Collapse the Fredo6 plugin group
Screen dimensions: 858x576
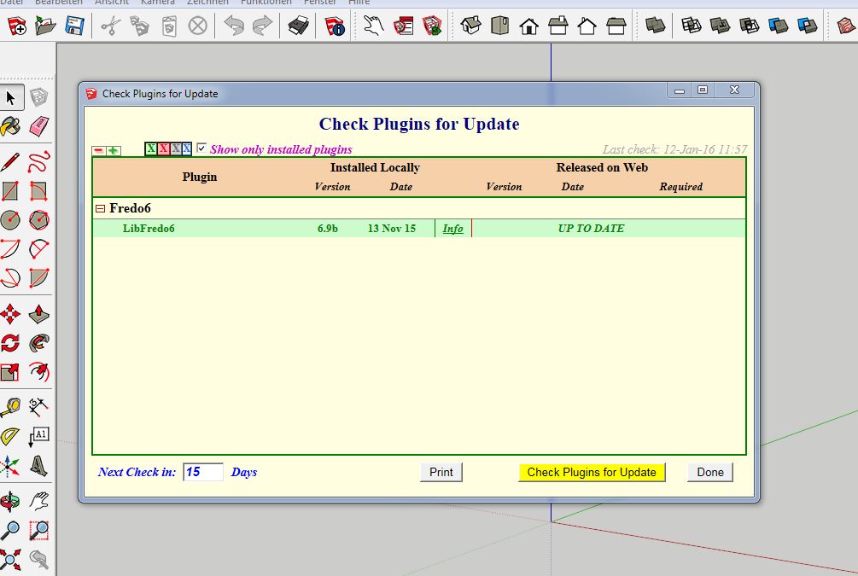pyautogui.click(x=100, y=208)
